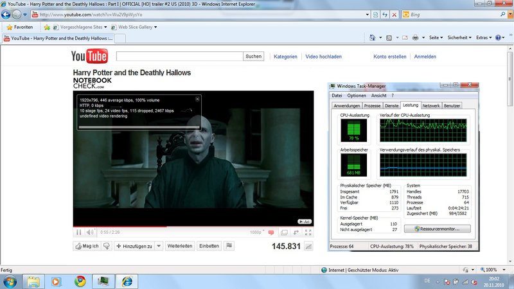
Task: Click the volume icon in system tray
Action: tap(474, 282)
